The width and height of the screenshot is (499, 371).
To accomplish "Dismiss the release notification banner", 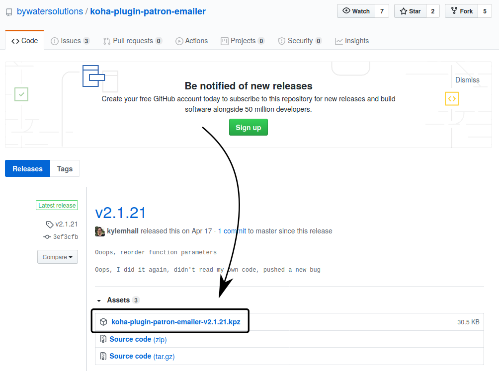I will (467, 80).
